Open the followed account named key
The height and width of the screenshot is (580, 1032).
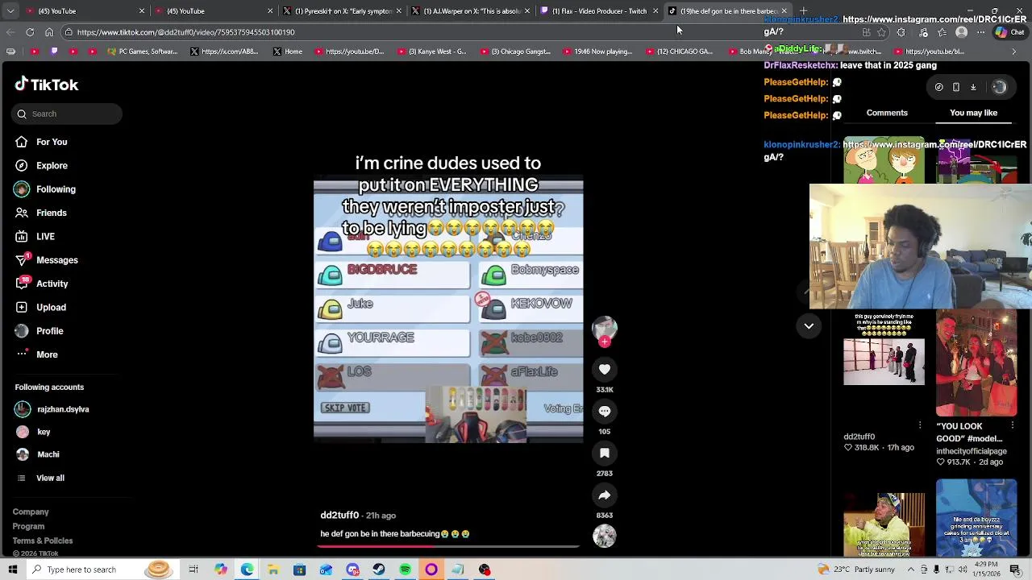(x=32, y=432)
